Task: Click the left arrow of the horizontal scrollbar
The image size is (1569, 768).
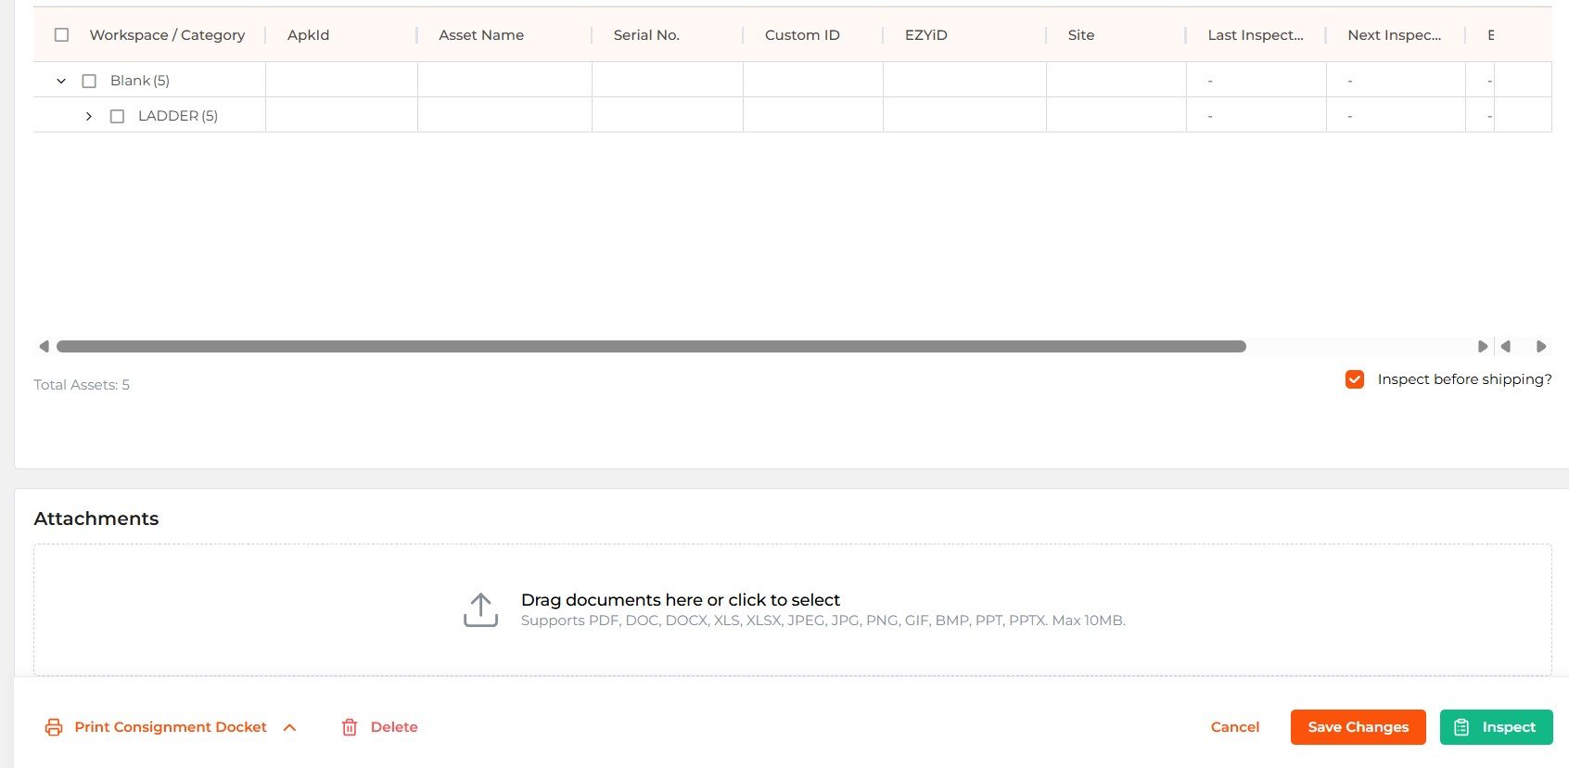Action: [x=44, y=347]
